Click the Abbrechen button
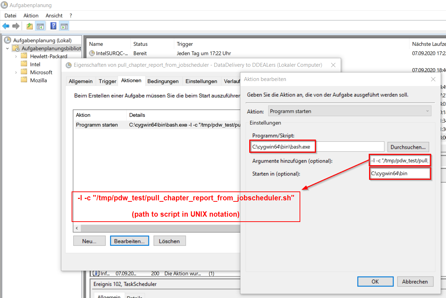The image size is (446, 298). pos(414,282)
